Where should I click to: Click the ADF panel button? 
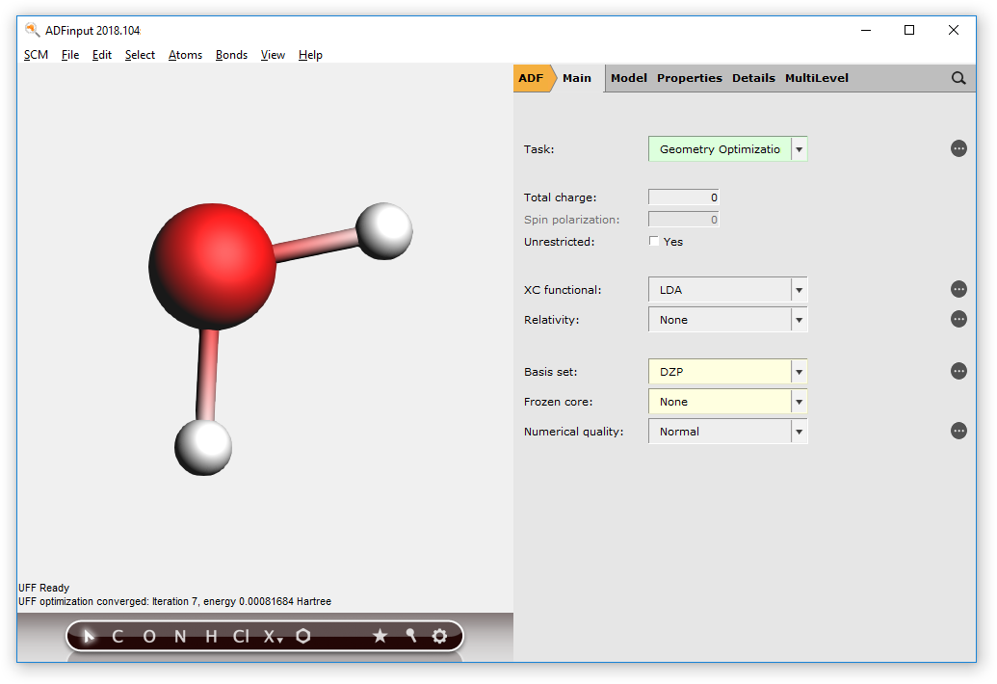tap(532, 78)
